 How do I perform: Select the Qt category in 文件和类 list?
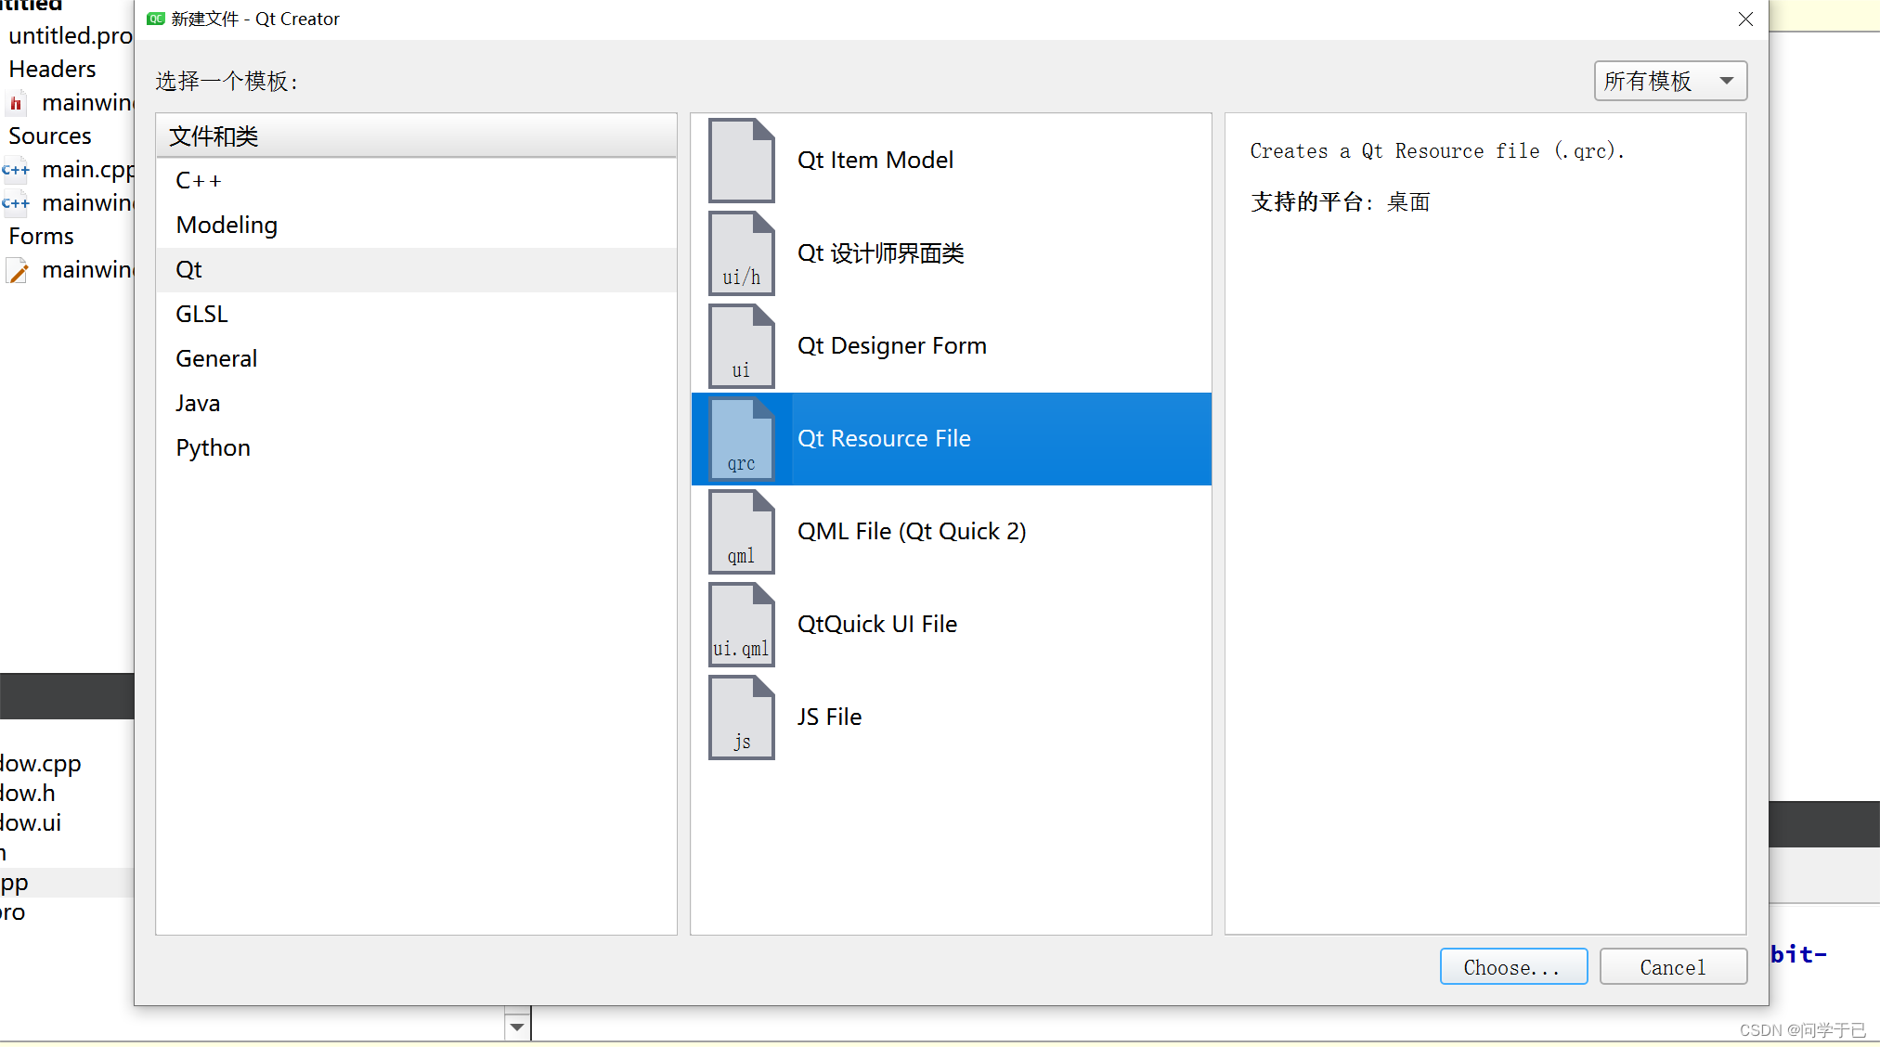coord(188,269)
